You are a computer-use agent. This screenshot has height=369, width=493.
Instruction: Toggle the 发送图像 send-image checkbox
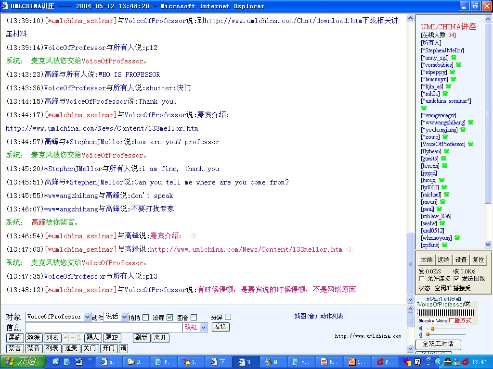[x=456, y=279]
